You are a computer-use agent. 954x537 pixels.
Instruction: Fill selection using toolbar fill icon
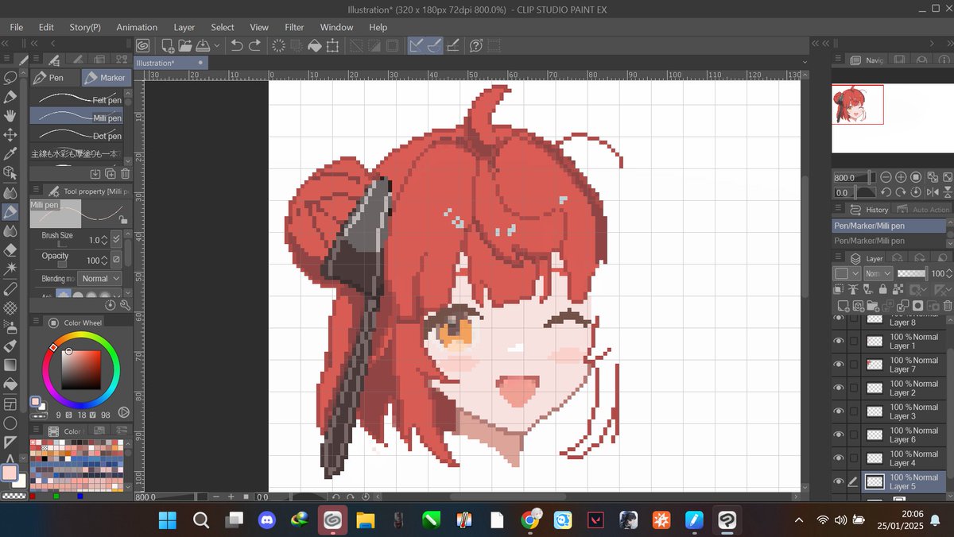[x=314, y=46]
